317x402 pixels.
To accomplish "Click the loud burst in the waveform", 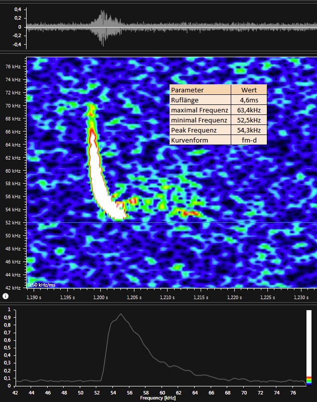I will (x=103, y=27).
